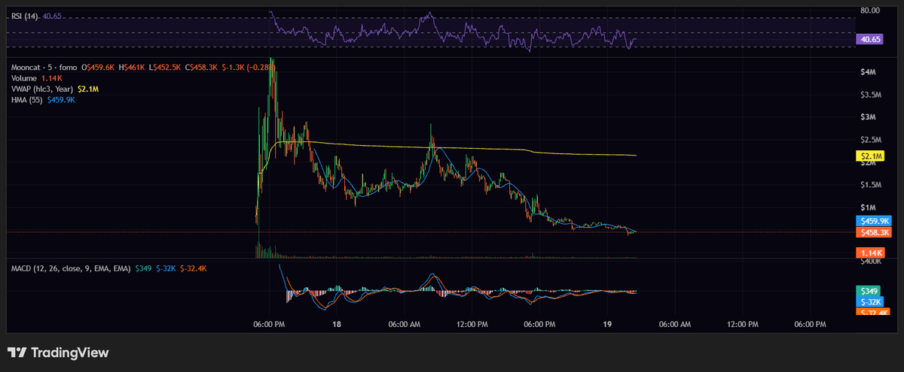The image size is (904, 372).
Task: Click the orange $-32.4K MACD scale tag
Action: tap(872, 312)
